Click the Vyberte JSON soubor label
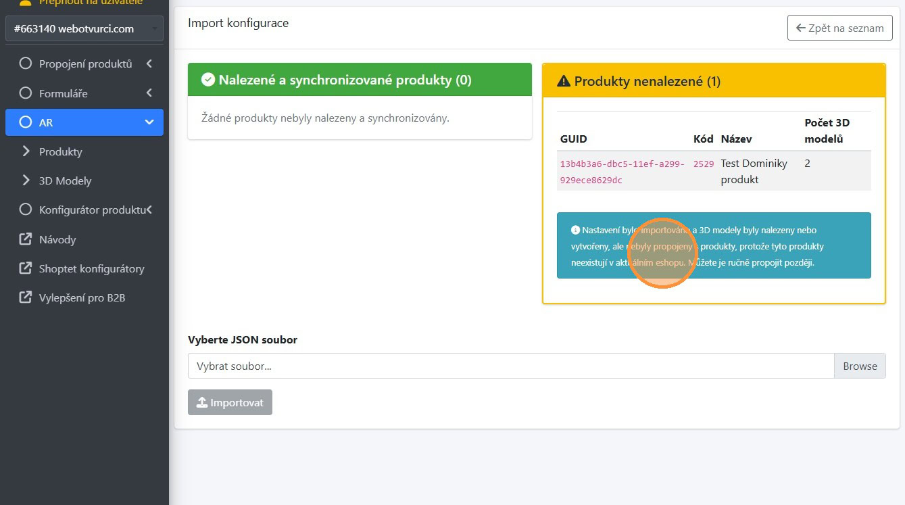 [x=243, y=339]
